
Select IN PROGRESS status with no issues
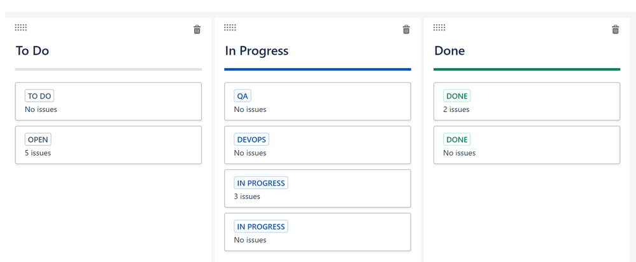[x=318, y=232]
